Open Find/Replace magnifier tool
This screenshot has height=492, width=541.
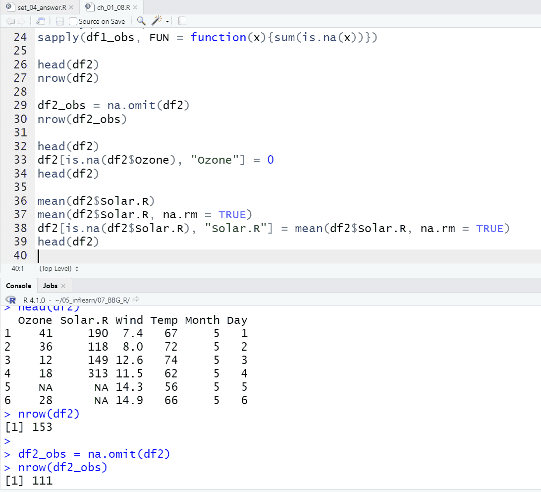click(x=141, y=21)
